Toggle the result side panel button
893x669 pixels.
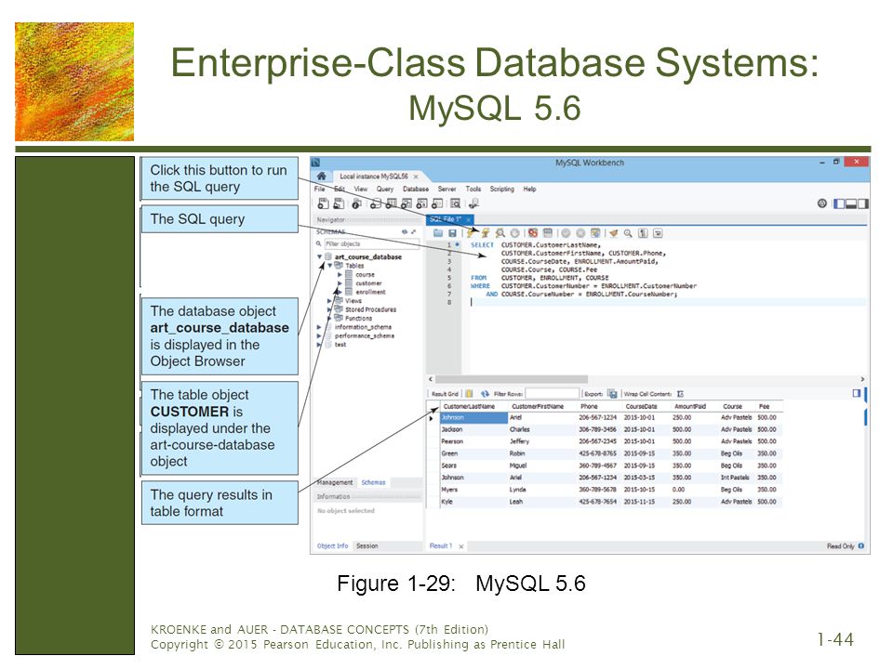pos(857,393)
